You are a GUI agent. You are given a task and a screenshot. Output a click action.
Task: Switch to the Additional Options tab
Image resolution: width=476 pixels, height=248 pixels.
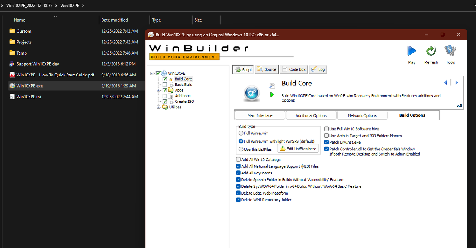pos(311,115)
